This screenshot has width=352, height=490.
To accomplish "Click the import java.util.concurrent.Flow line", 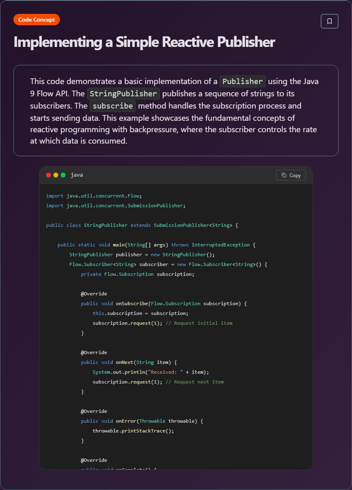I will pyautogui.click(x=94, y=196).
